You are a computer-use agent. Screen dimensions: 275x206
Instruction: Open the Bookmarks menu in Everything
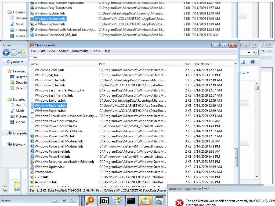coord(80,51)
